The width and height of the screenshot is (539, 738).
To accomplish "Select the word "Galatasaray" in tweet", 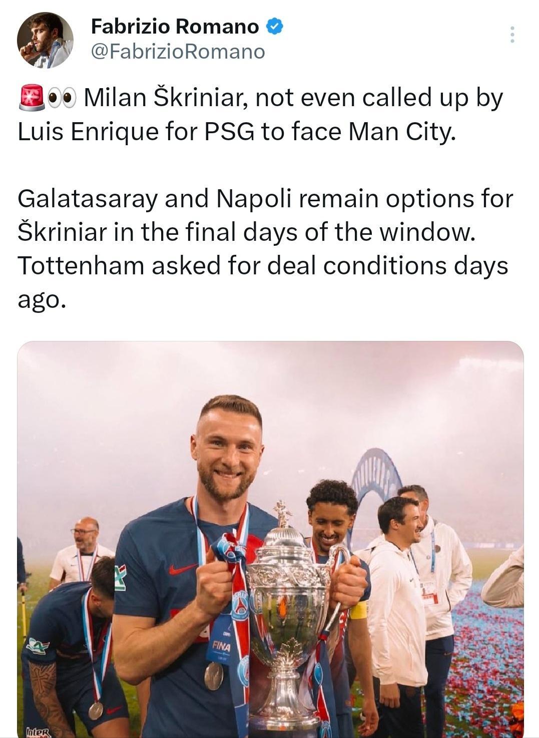I will tap(87, 199).
